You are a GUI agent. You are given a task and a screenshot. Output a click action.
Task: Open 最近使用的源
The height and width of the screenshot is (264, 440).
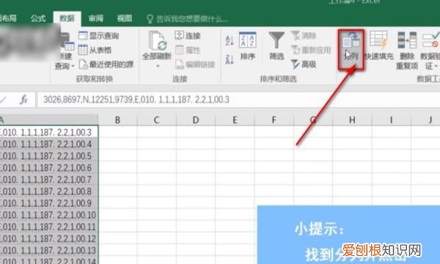pos(106,65)
